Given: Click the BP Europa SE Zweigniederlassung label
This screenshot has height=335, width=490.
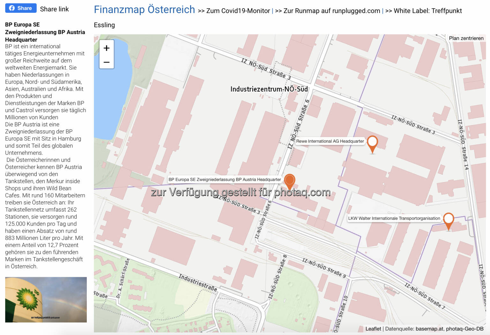Looking at the screenshot, I should pos(225,180).
